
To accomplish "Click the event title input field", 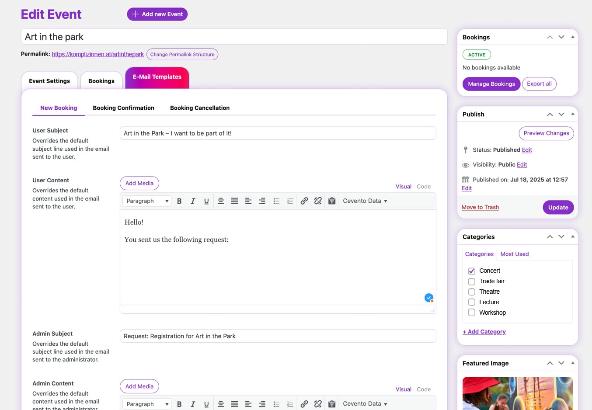I will [234, 37].
